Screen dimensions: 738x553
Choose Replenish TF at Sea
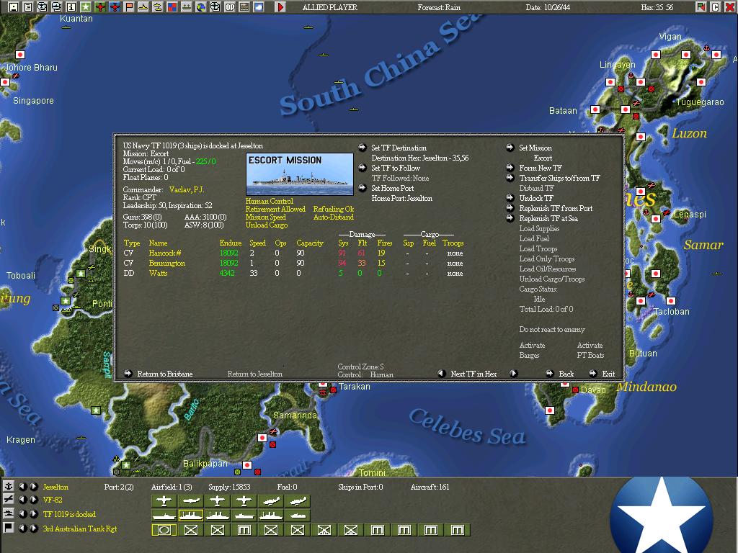[548, 219]
